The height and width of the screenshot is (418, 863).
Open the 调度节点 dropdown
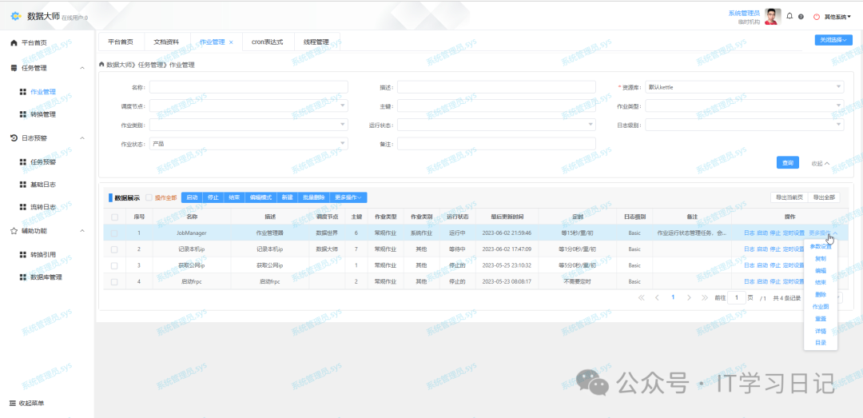pos(249,105)
